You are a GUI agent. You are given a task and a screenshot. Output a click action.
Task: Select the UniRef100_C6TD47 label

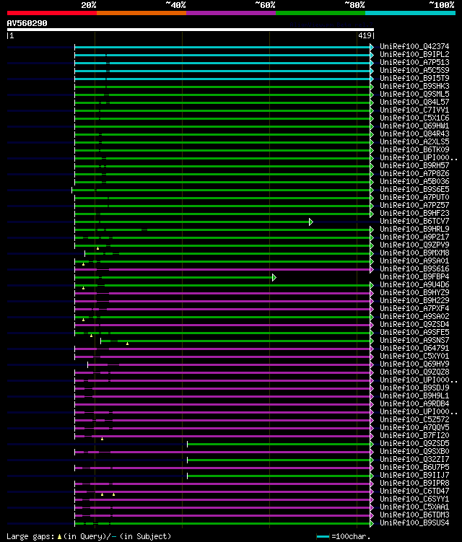(414, 491)
